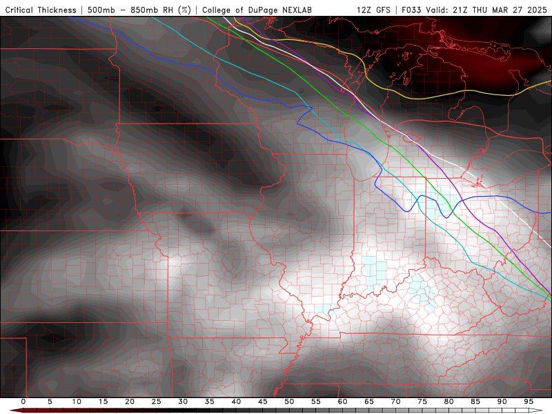Click the "45" label on the color scale
552x414 pixels.
[x=263, y=402]
